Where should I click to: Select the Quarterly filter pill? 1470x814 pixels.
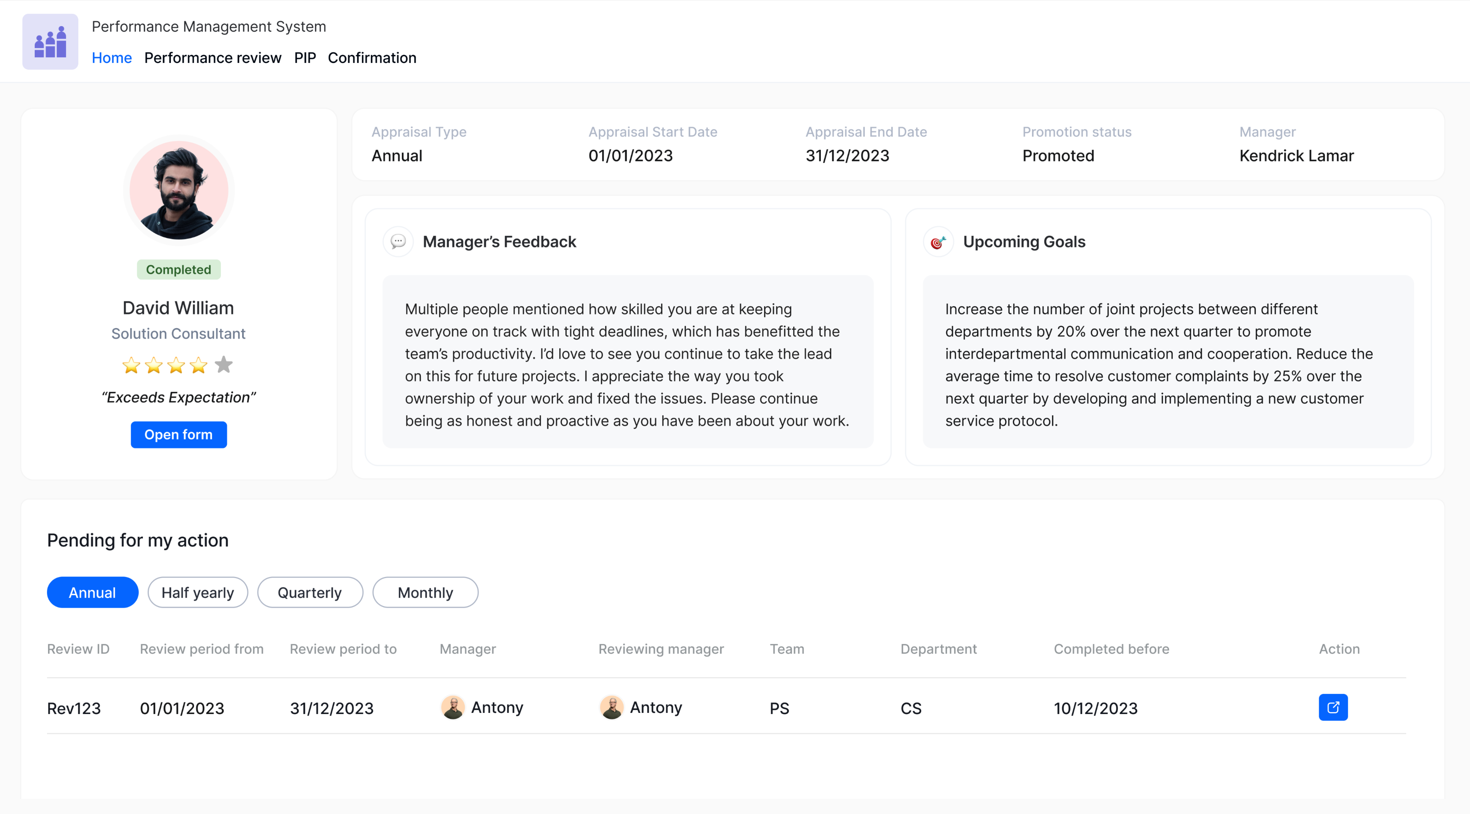[x=310, y=592]
